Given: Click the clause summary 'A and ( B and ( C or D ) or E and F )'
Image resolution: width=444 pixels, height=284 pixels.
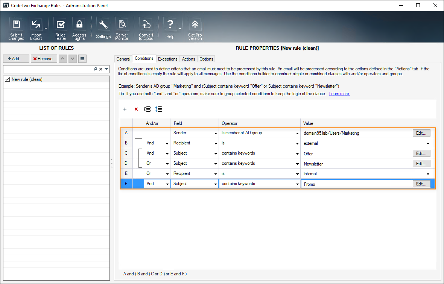Looking at the screenshot, I should point(155,274).
